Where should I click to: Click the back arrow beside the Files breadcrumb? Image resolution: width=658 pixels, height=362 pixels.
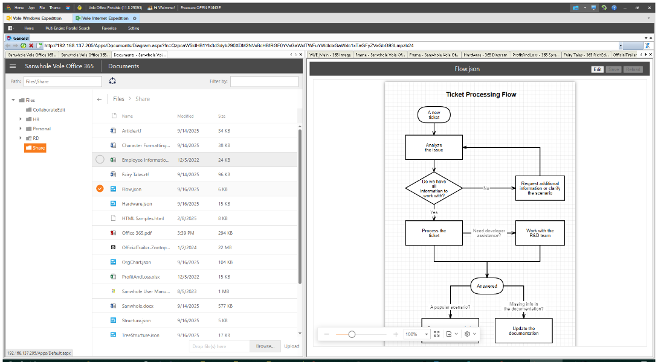100,99
